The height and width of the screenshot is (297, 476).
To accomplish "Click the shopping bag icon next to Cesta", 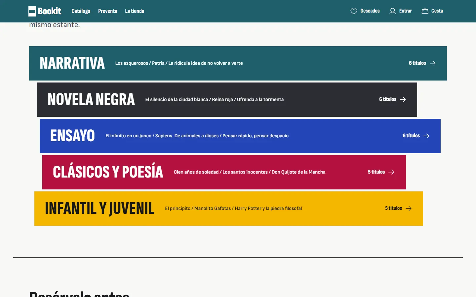I will coord(425,11).
